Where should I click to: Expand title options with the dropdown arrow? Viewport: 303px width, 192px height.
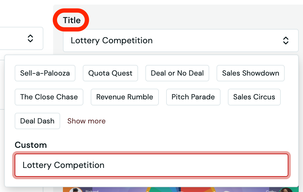(x=286, y=40)
